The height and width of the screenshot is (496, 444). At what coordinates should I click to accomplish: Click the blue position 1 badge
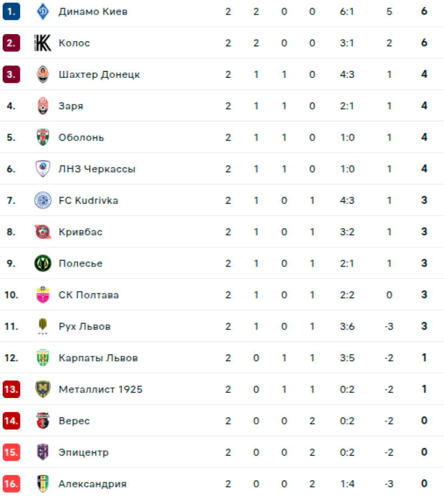(x=11, y=11)
